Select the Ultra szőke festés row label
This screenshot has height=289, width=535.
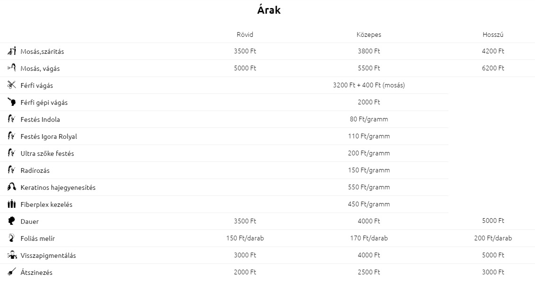coord(47,153)
